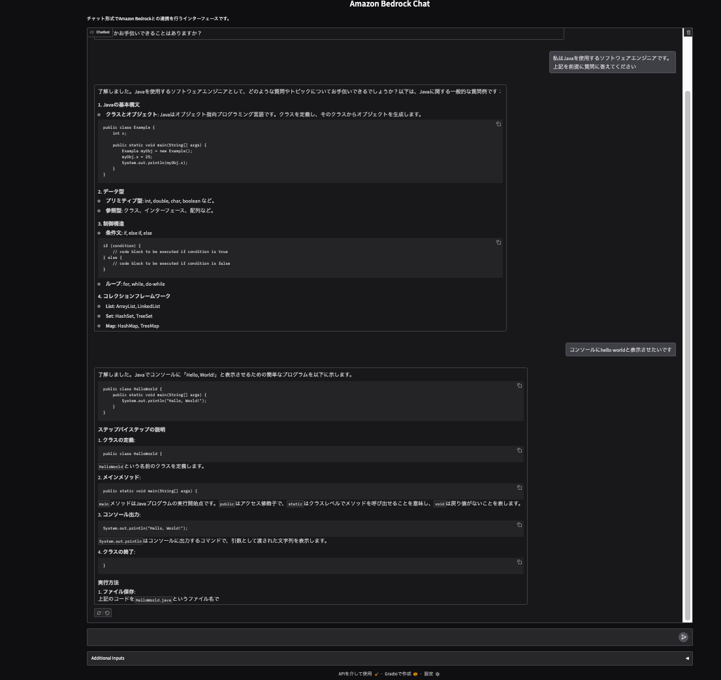
Task: Click the 'ステップバイステップの説明' heading
Action: 131,430
